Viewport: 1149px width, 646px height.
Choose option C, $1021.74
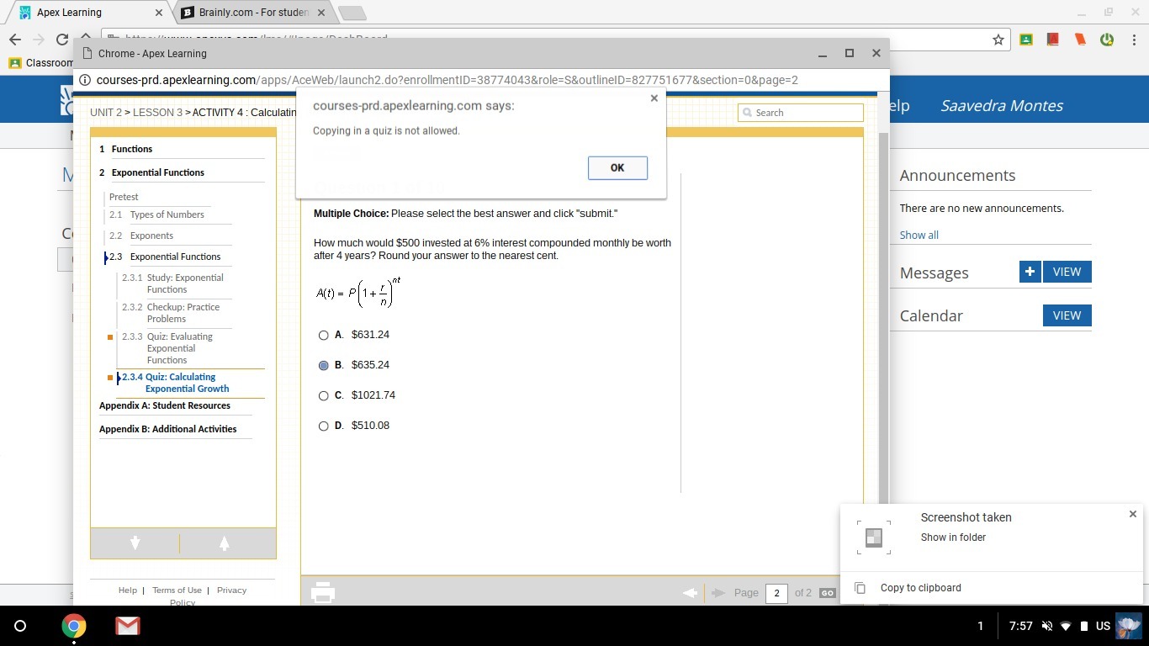pos(324,395)
